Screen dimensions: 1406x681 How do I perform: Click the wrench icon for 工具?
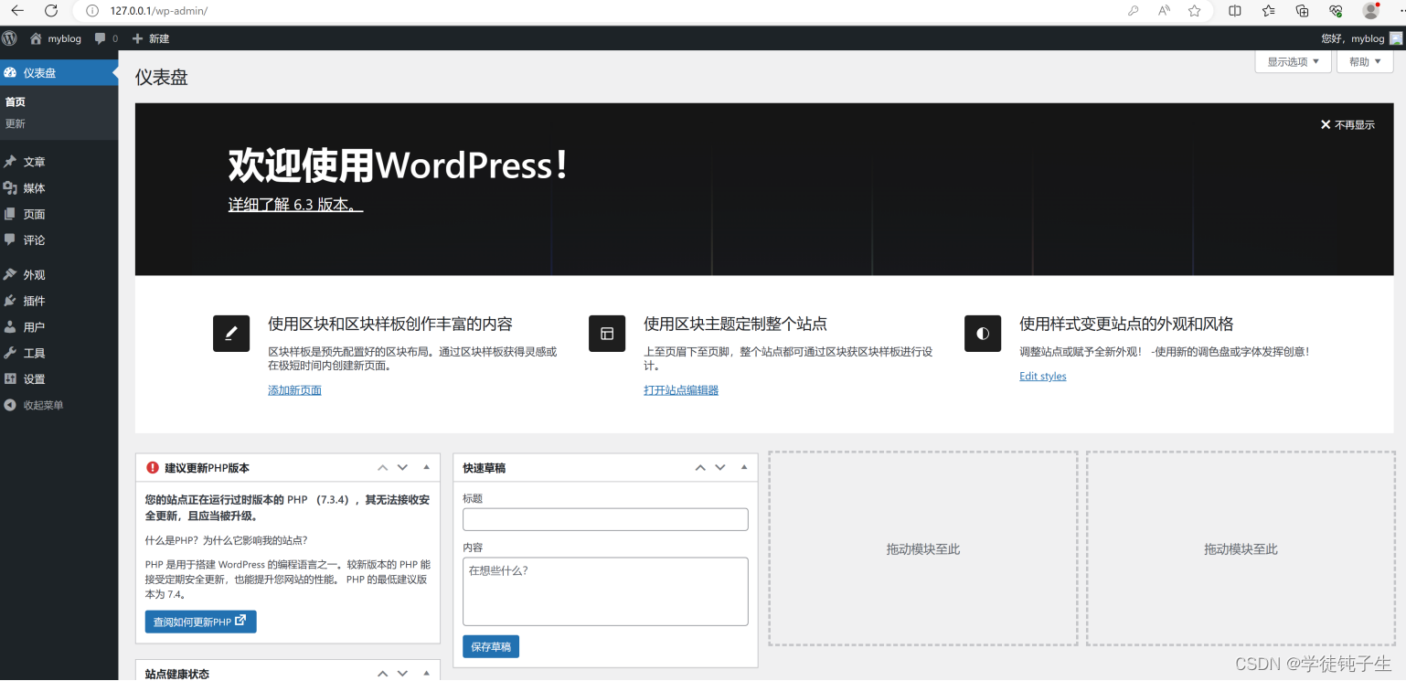pos(10,353)
